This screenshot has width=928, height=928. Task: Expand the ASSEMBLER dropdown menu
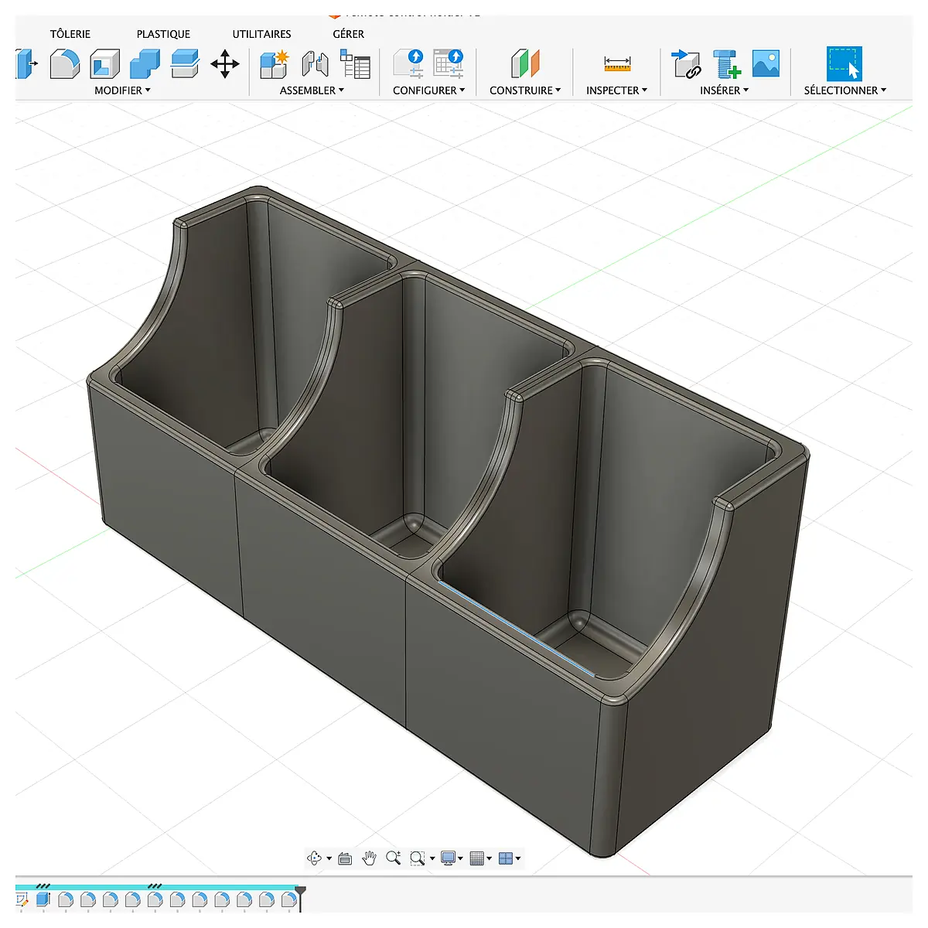click(x=312, y=90)
